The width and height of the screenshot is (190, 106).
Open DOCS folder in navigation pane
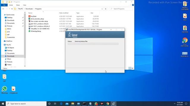click(9, 29)
